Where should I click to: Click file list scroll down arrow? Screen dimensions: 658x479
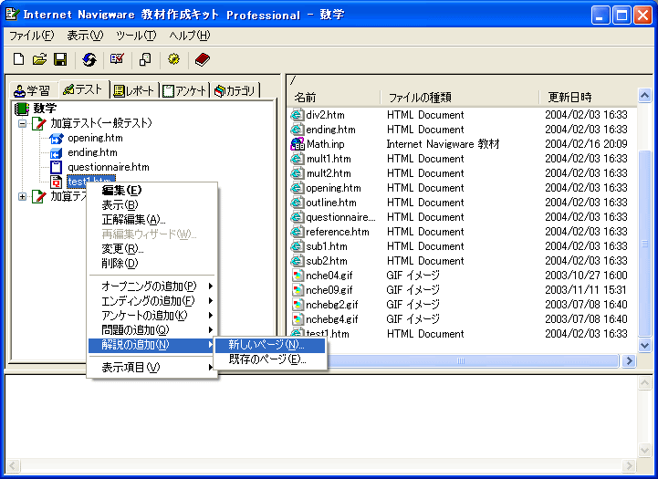[644, 346]
